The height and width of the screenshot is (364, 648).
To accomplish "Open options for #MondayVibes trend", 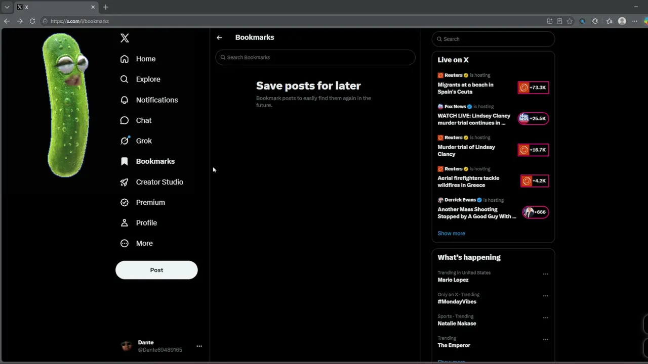I will (x=545, y=296).
